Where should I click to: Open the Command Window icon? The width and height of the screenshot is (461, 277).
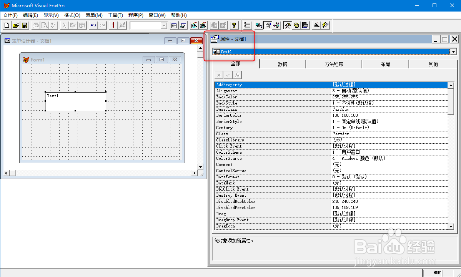pyautogui.click(x=174, y=26)
